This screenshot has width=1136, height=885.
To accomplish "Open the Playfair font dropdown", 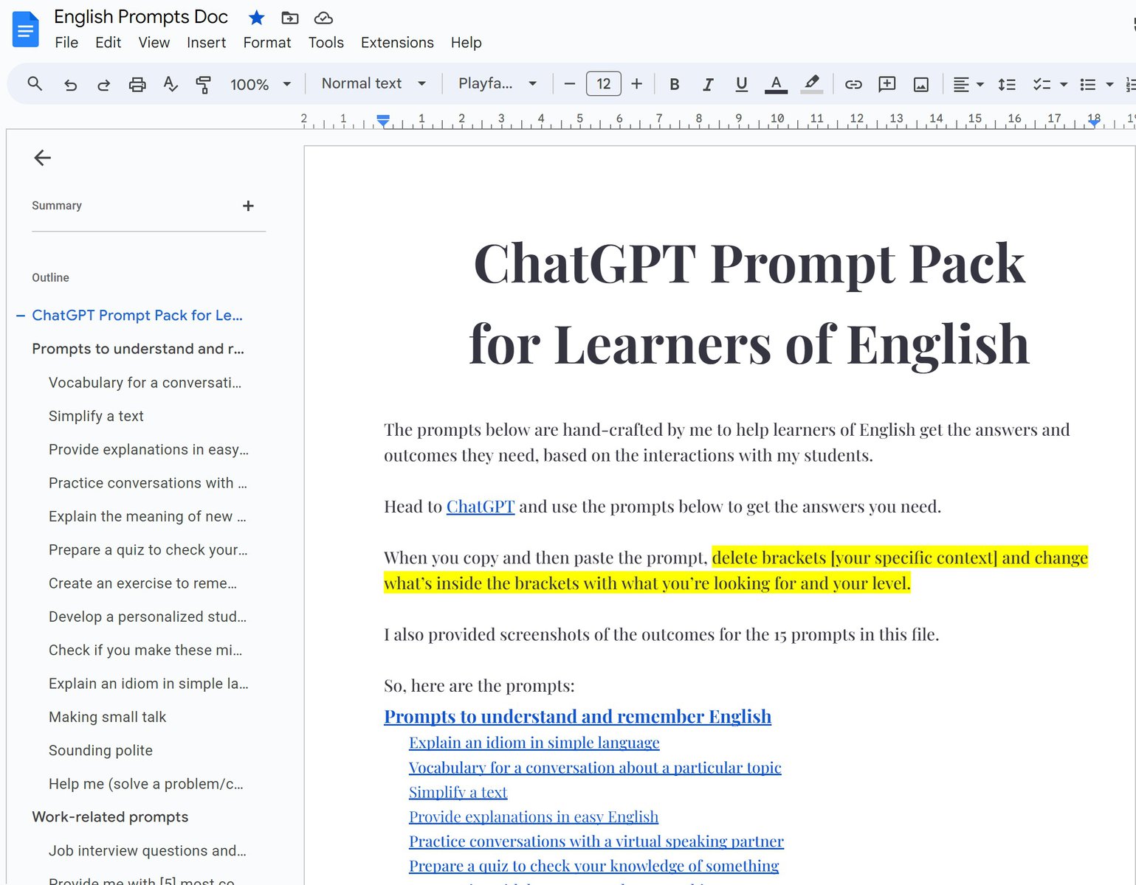I will coord(497,83).
